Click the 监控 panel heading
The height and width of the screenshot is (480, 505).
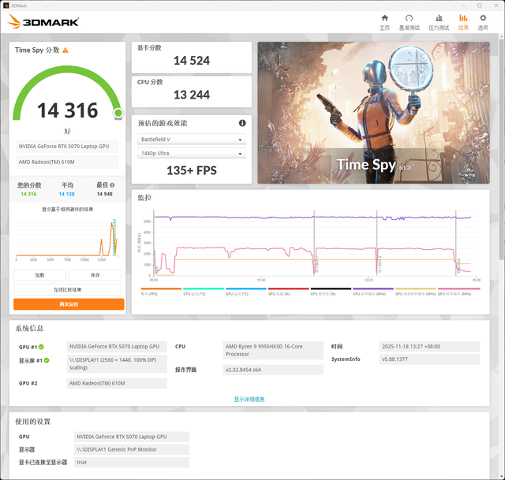coord(144,198)
